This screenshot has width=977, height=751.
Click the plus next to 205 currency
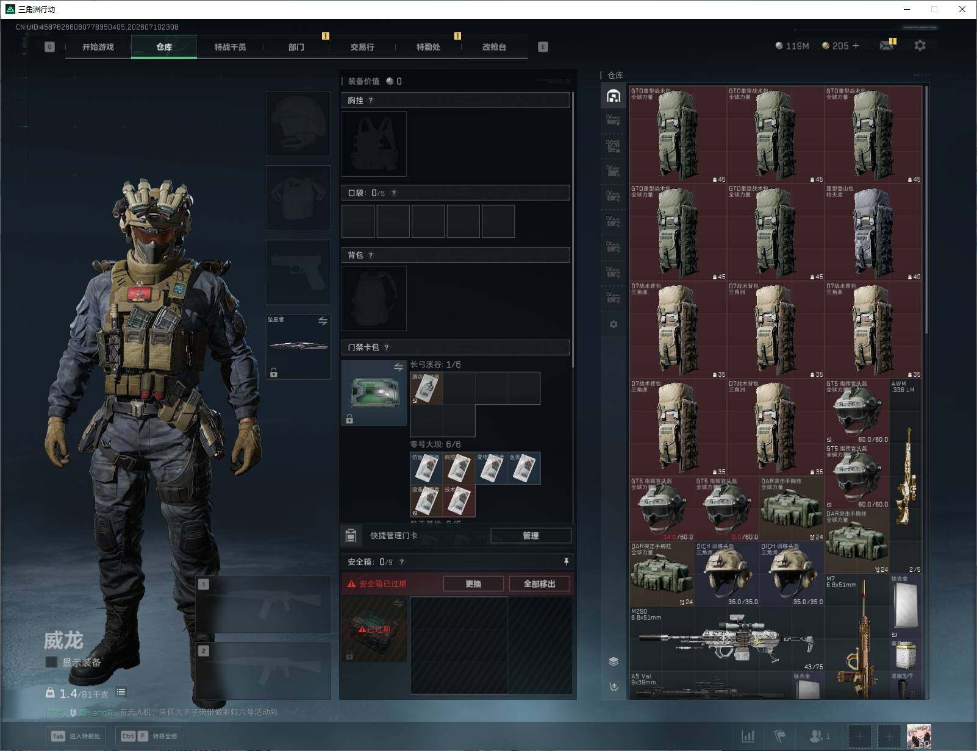click(x=856, y=46)
